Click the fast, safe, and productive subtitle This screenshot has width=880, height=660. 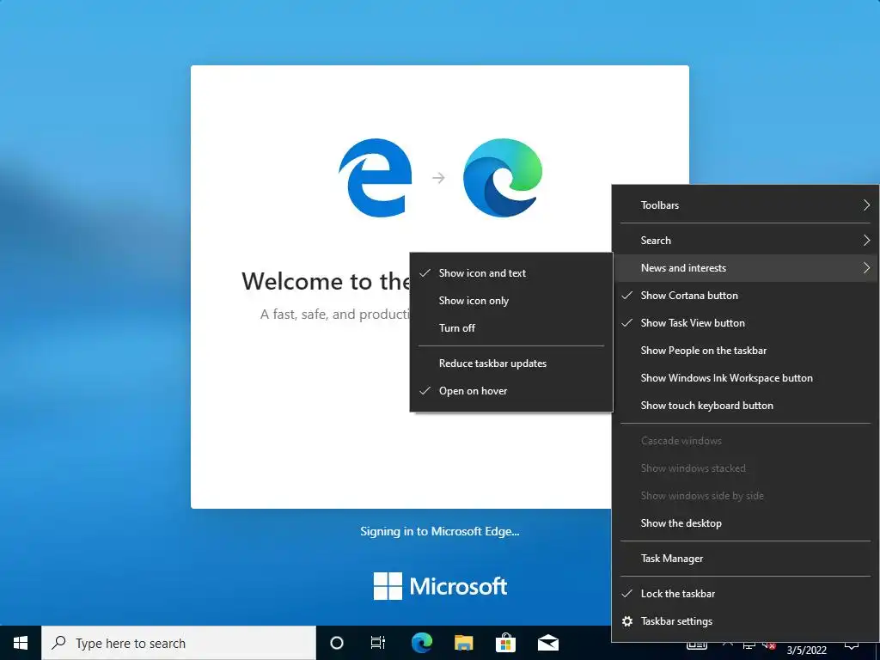click(x=335, y=315)
